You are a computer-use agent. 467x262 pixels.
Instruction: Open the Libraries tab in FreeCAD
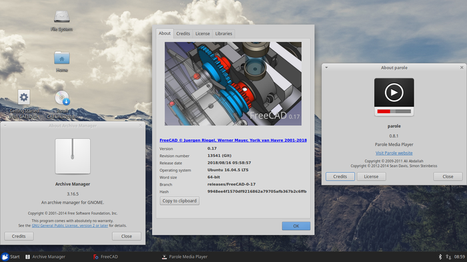pos(223,33)
